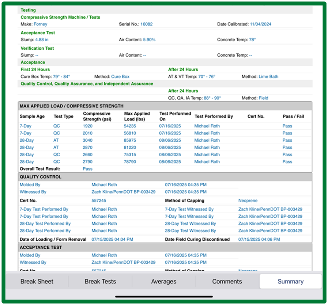
Task: Click max applied load 54235
Action: tap(130, 126)
